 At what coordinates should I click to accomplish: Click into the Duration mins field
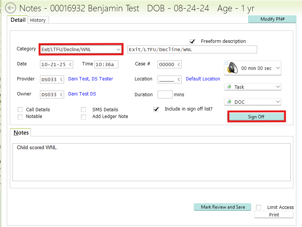[165, 95]
